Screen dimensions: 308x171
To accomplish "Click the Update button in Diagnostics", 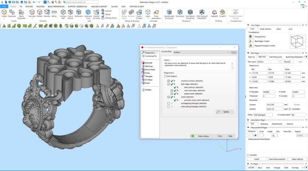I will tap(225, 112).
